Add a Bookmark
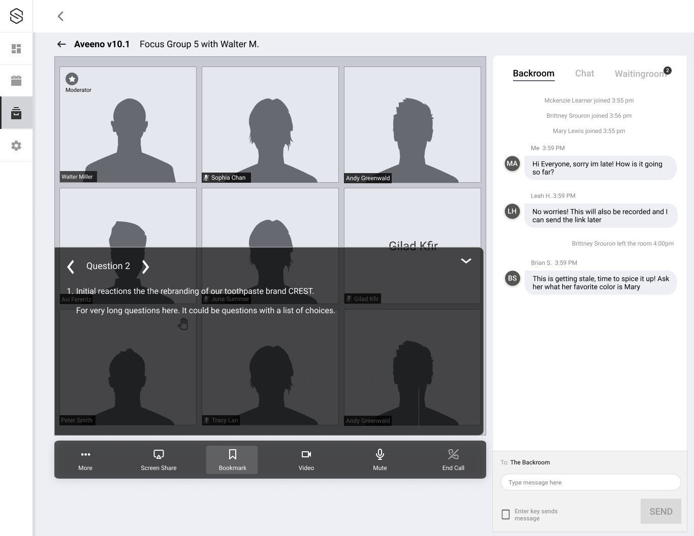The height and width of the screenshot is (536, 694). coord(232,460)
